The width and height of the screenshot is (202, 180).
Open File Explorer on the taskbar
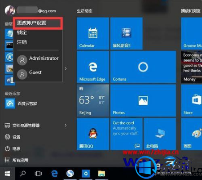[x=101, y=174]
